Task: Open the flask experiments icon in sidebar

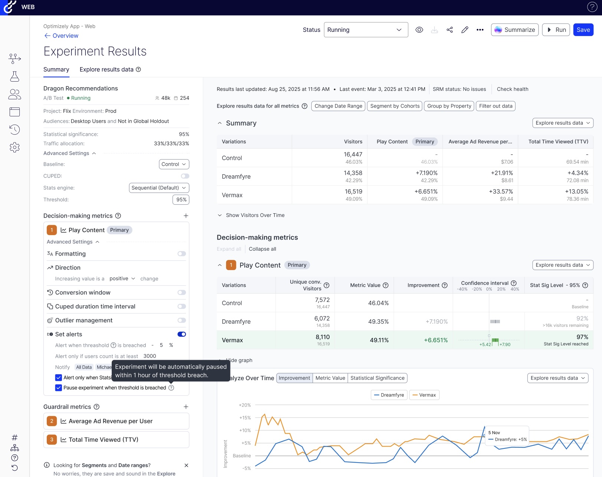Action: tap(14, 76)
